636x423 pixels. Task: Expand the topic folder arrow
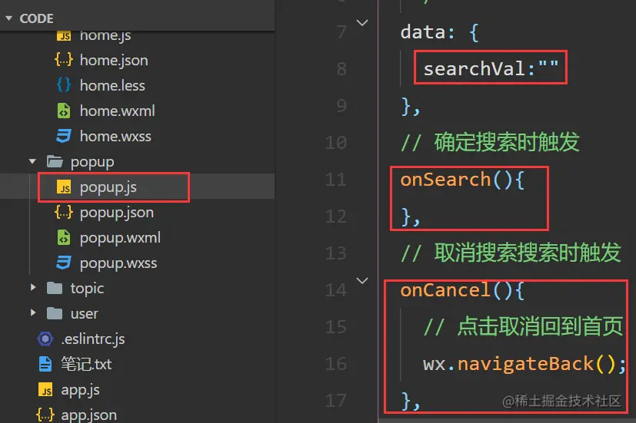pyautogui.click(x=33, y=288)
